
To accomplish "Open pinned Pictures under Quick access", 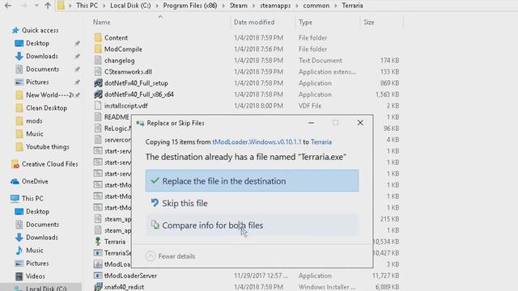I will click(x=37, y=82).
